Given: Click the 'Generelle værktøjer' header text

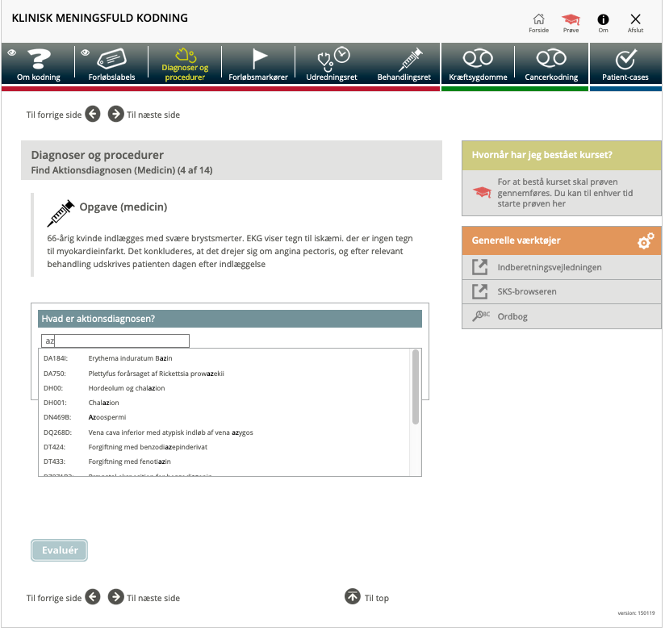Looking at the screenshot, I should [x=517, y=240].
